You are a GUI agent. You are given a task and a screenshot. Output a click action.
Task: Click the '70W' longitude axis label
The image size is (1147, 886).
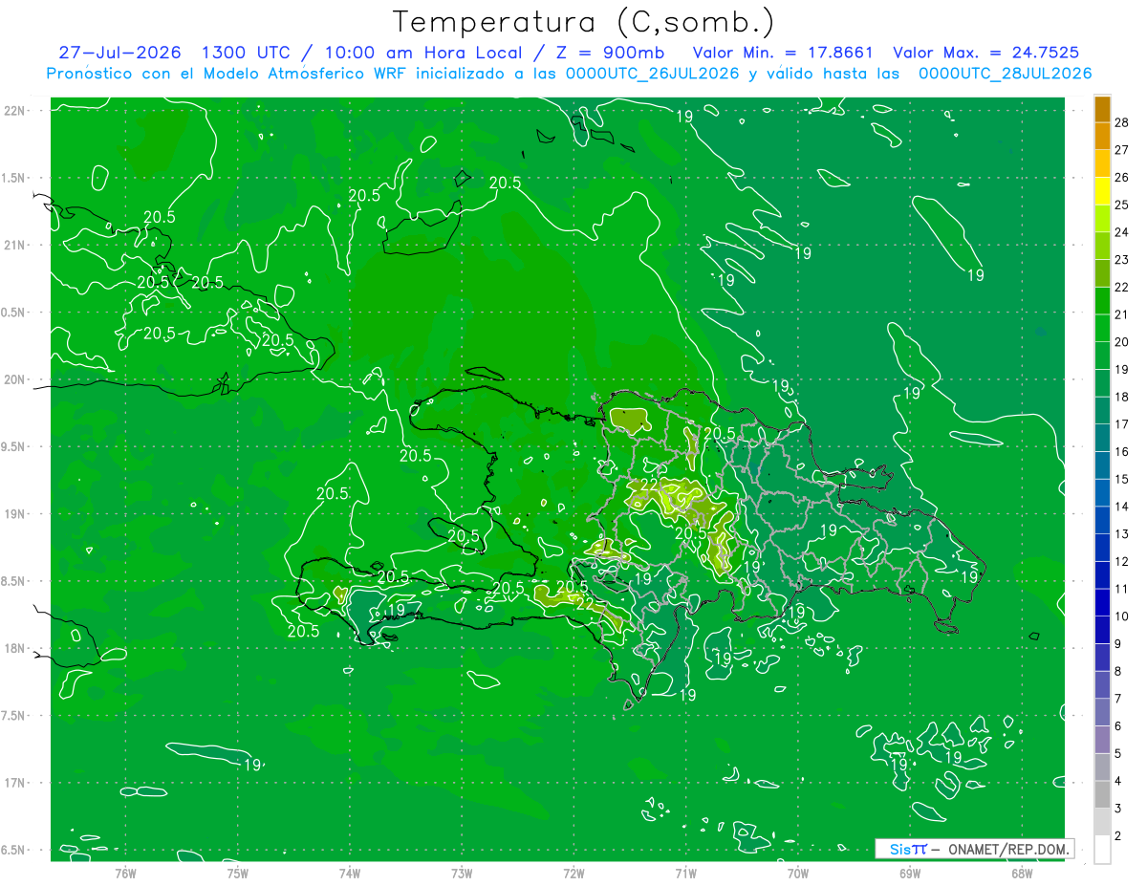point(798,874)
